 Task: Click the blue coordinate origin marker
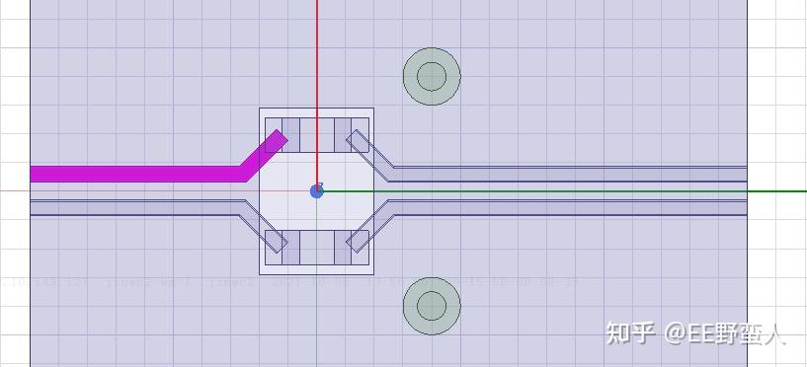point(316,191)
